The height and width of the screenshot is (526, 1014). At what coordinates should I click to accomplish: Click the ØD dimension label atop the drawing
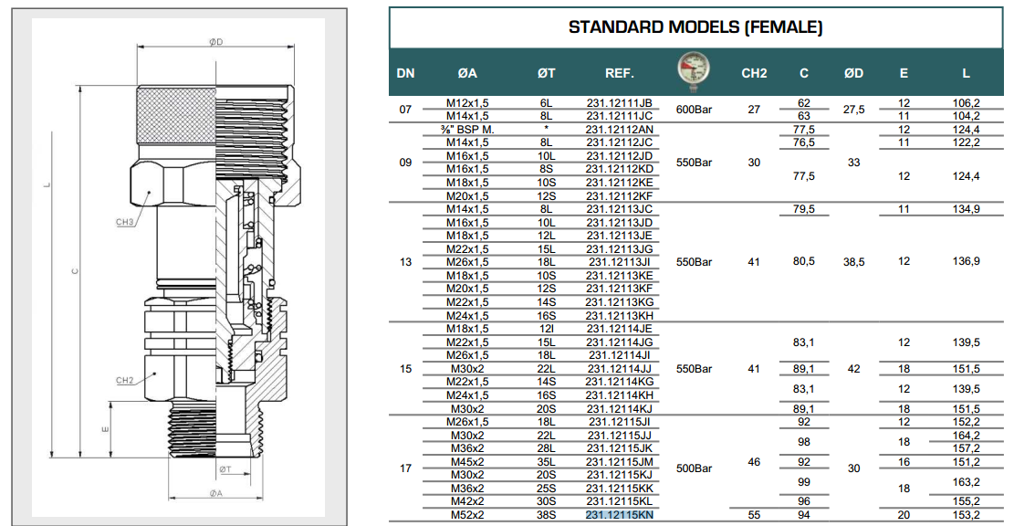click(216, 41)
